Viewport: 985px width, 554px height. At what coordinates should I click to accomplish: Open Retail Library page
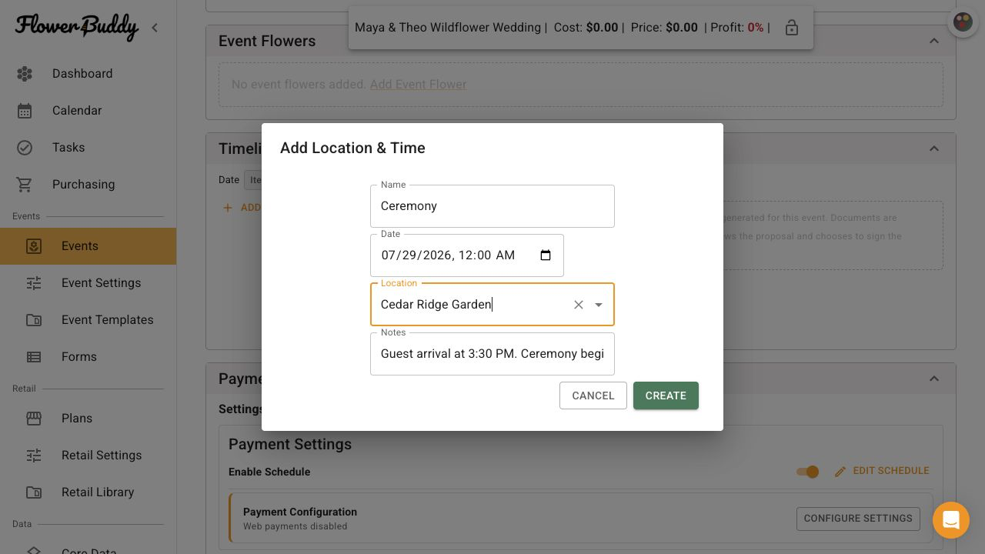[x=88, y=492]
